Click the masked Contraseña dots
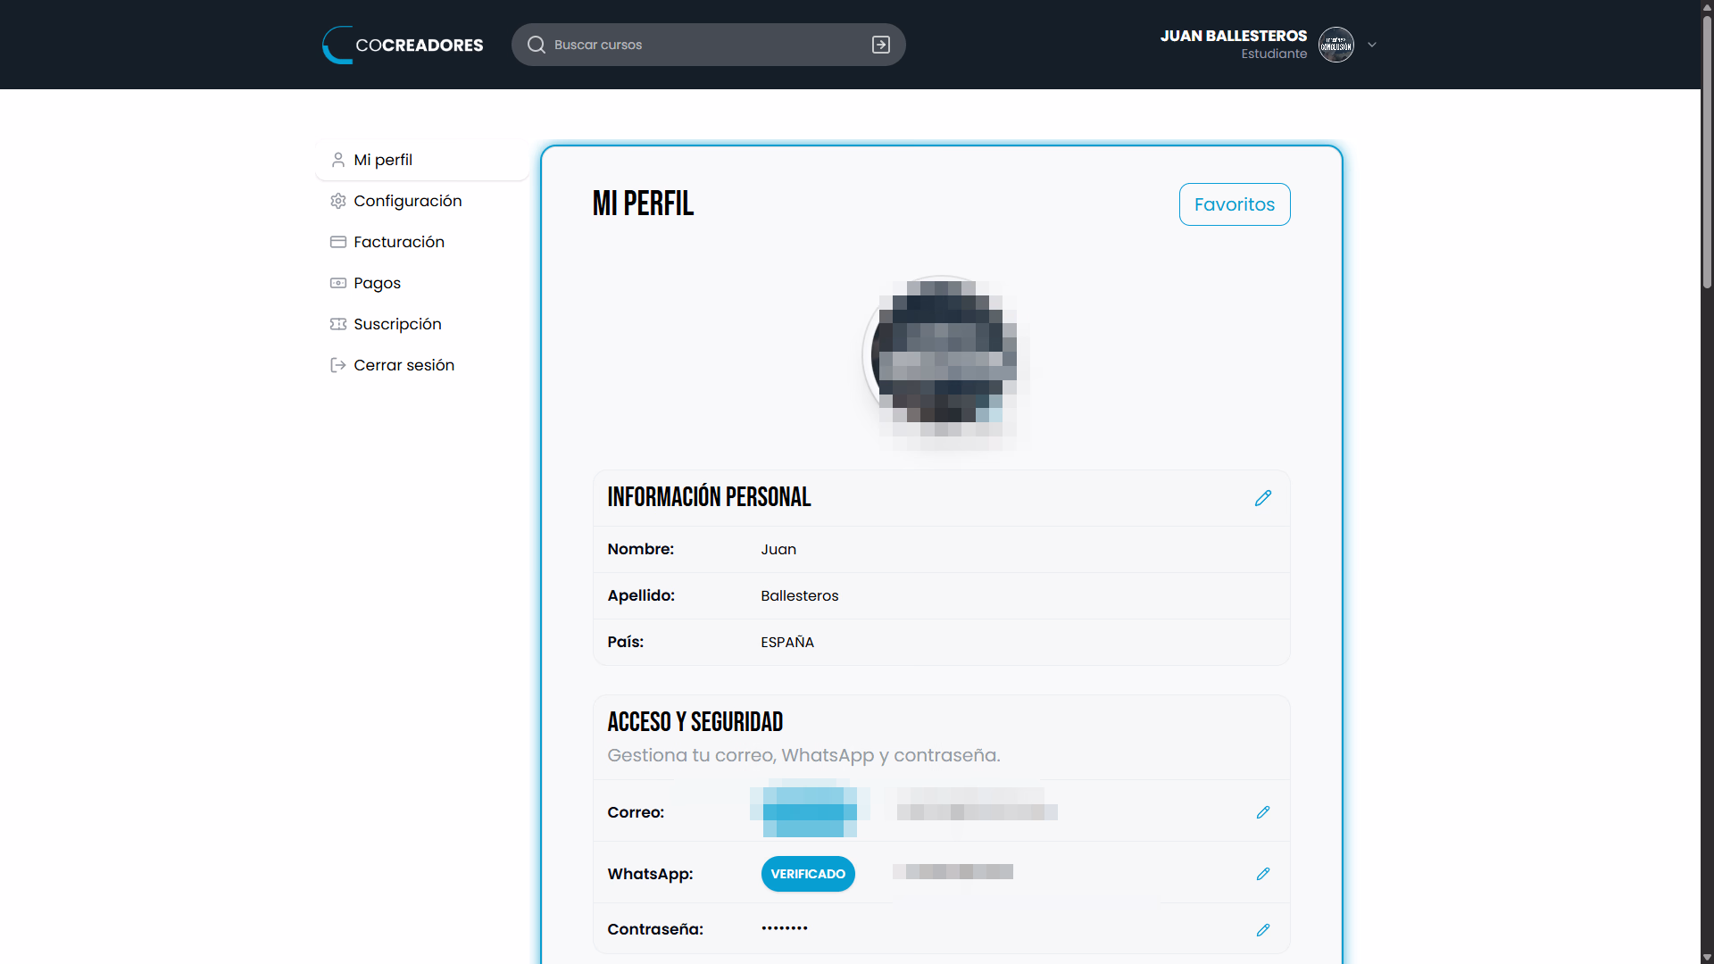This screenshot has height=964, width=1714. coord(785,928)
